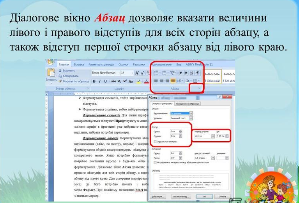Adjust the Справа indent stepper

coord(180,136)
